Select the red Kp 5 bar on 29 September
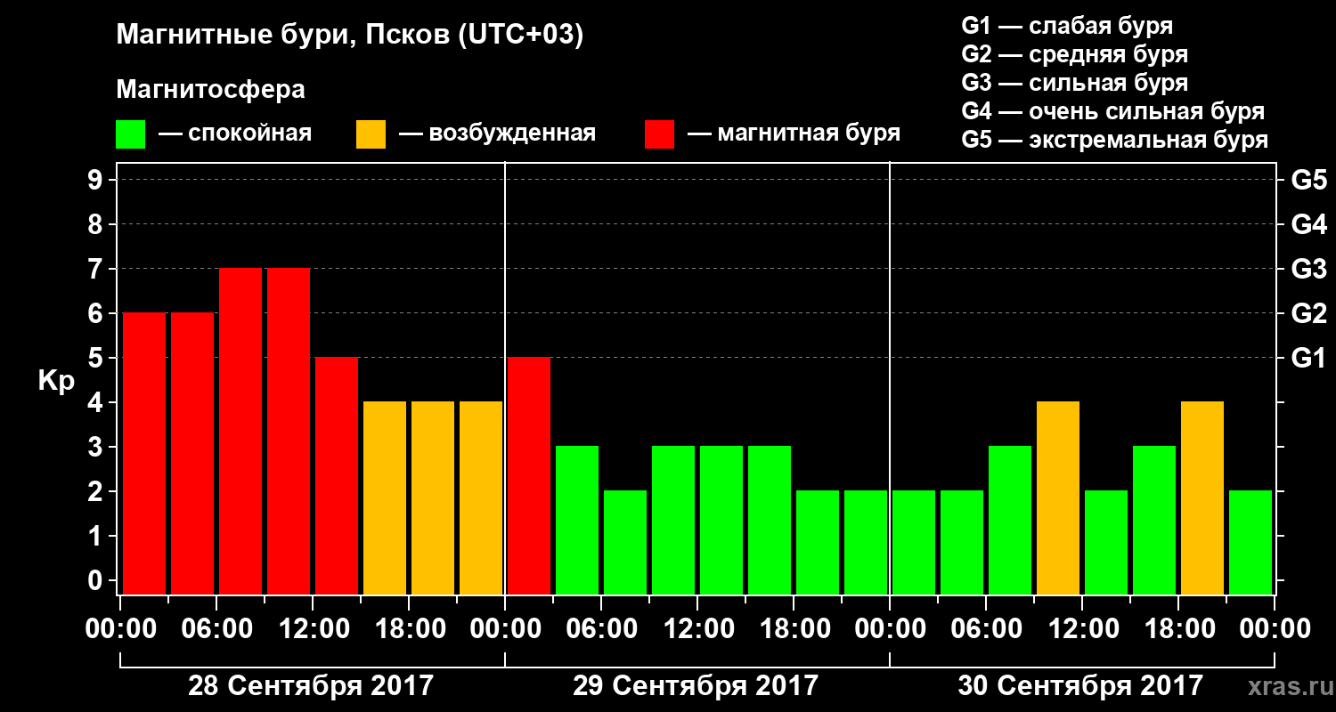 coord(529,476)
